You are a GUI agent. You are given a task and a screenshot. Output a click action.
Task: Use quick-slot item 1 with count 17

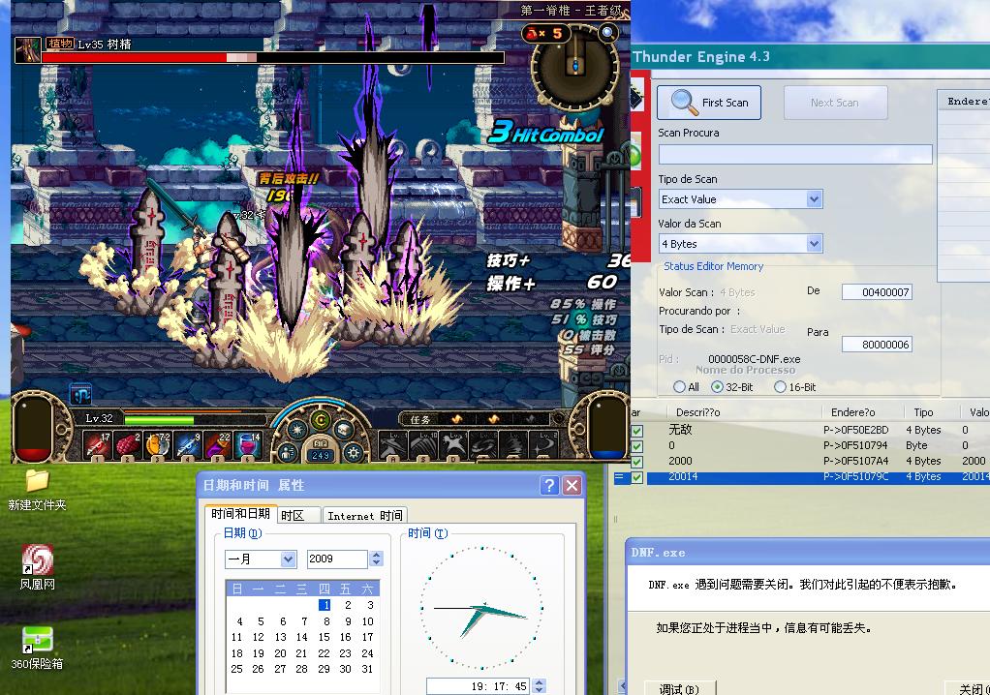[x=97, y=444]
